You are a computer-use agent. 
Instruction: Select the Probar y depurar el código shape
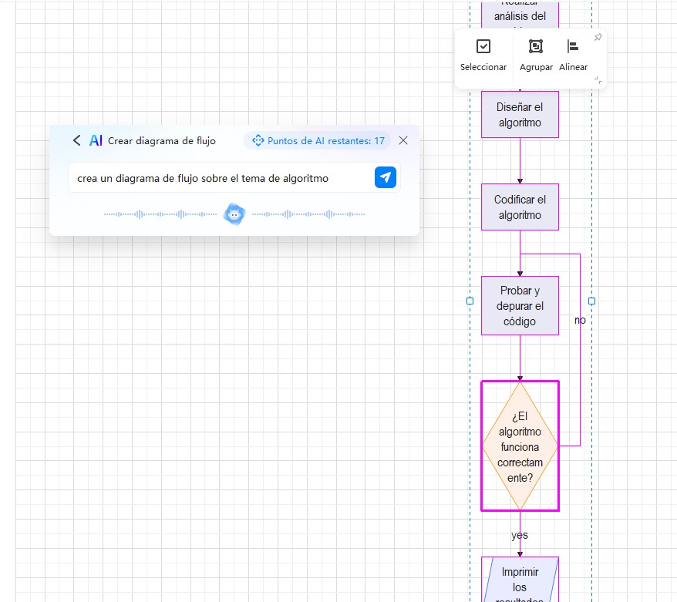pos(520,306)
